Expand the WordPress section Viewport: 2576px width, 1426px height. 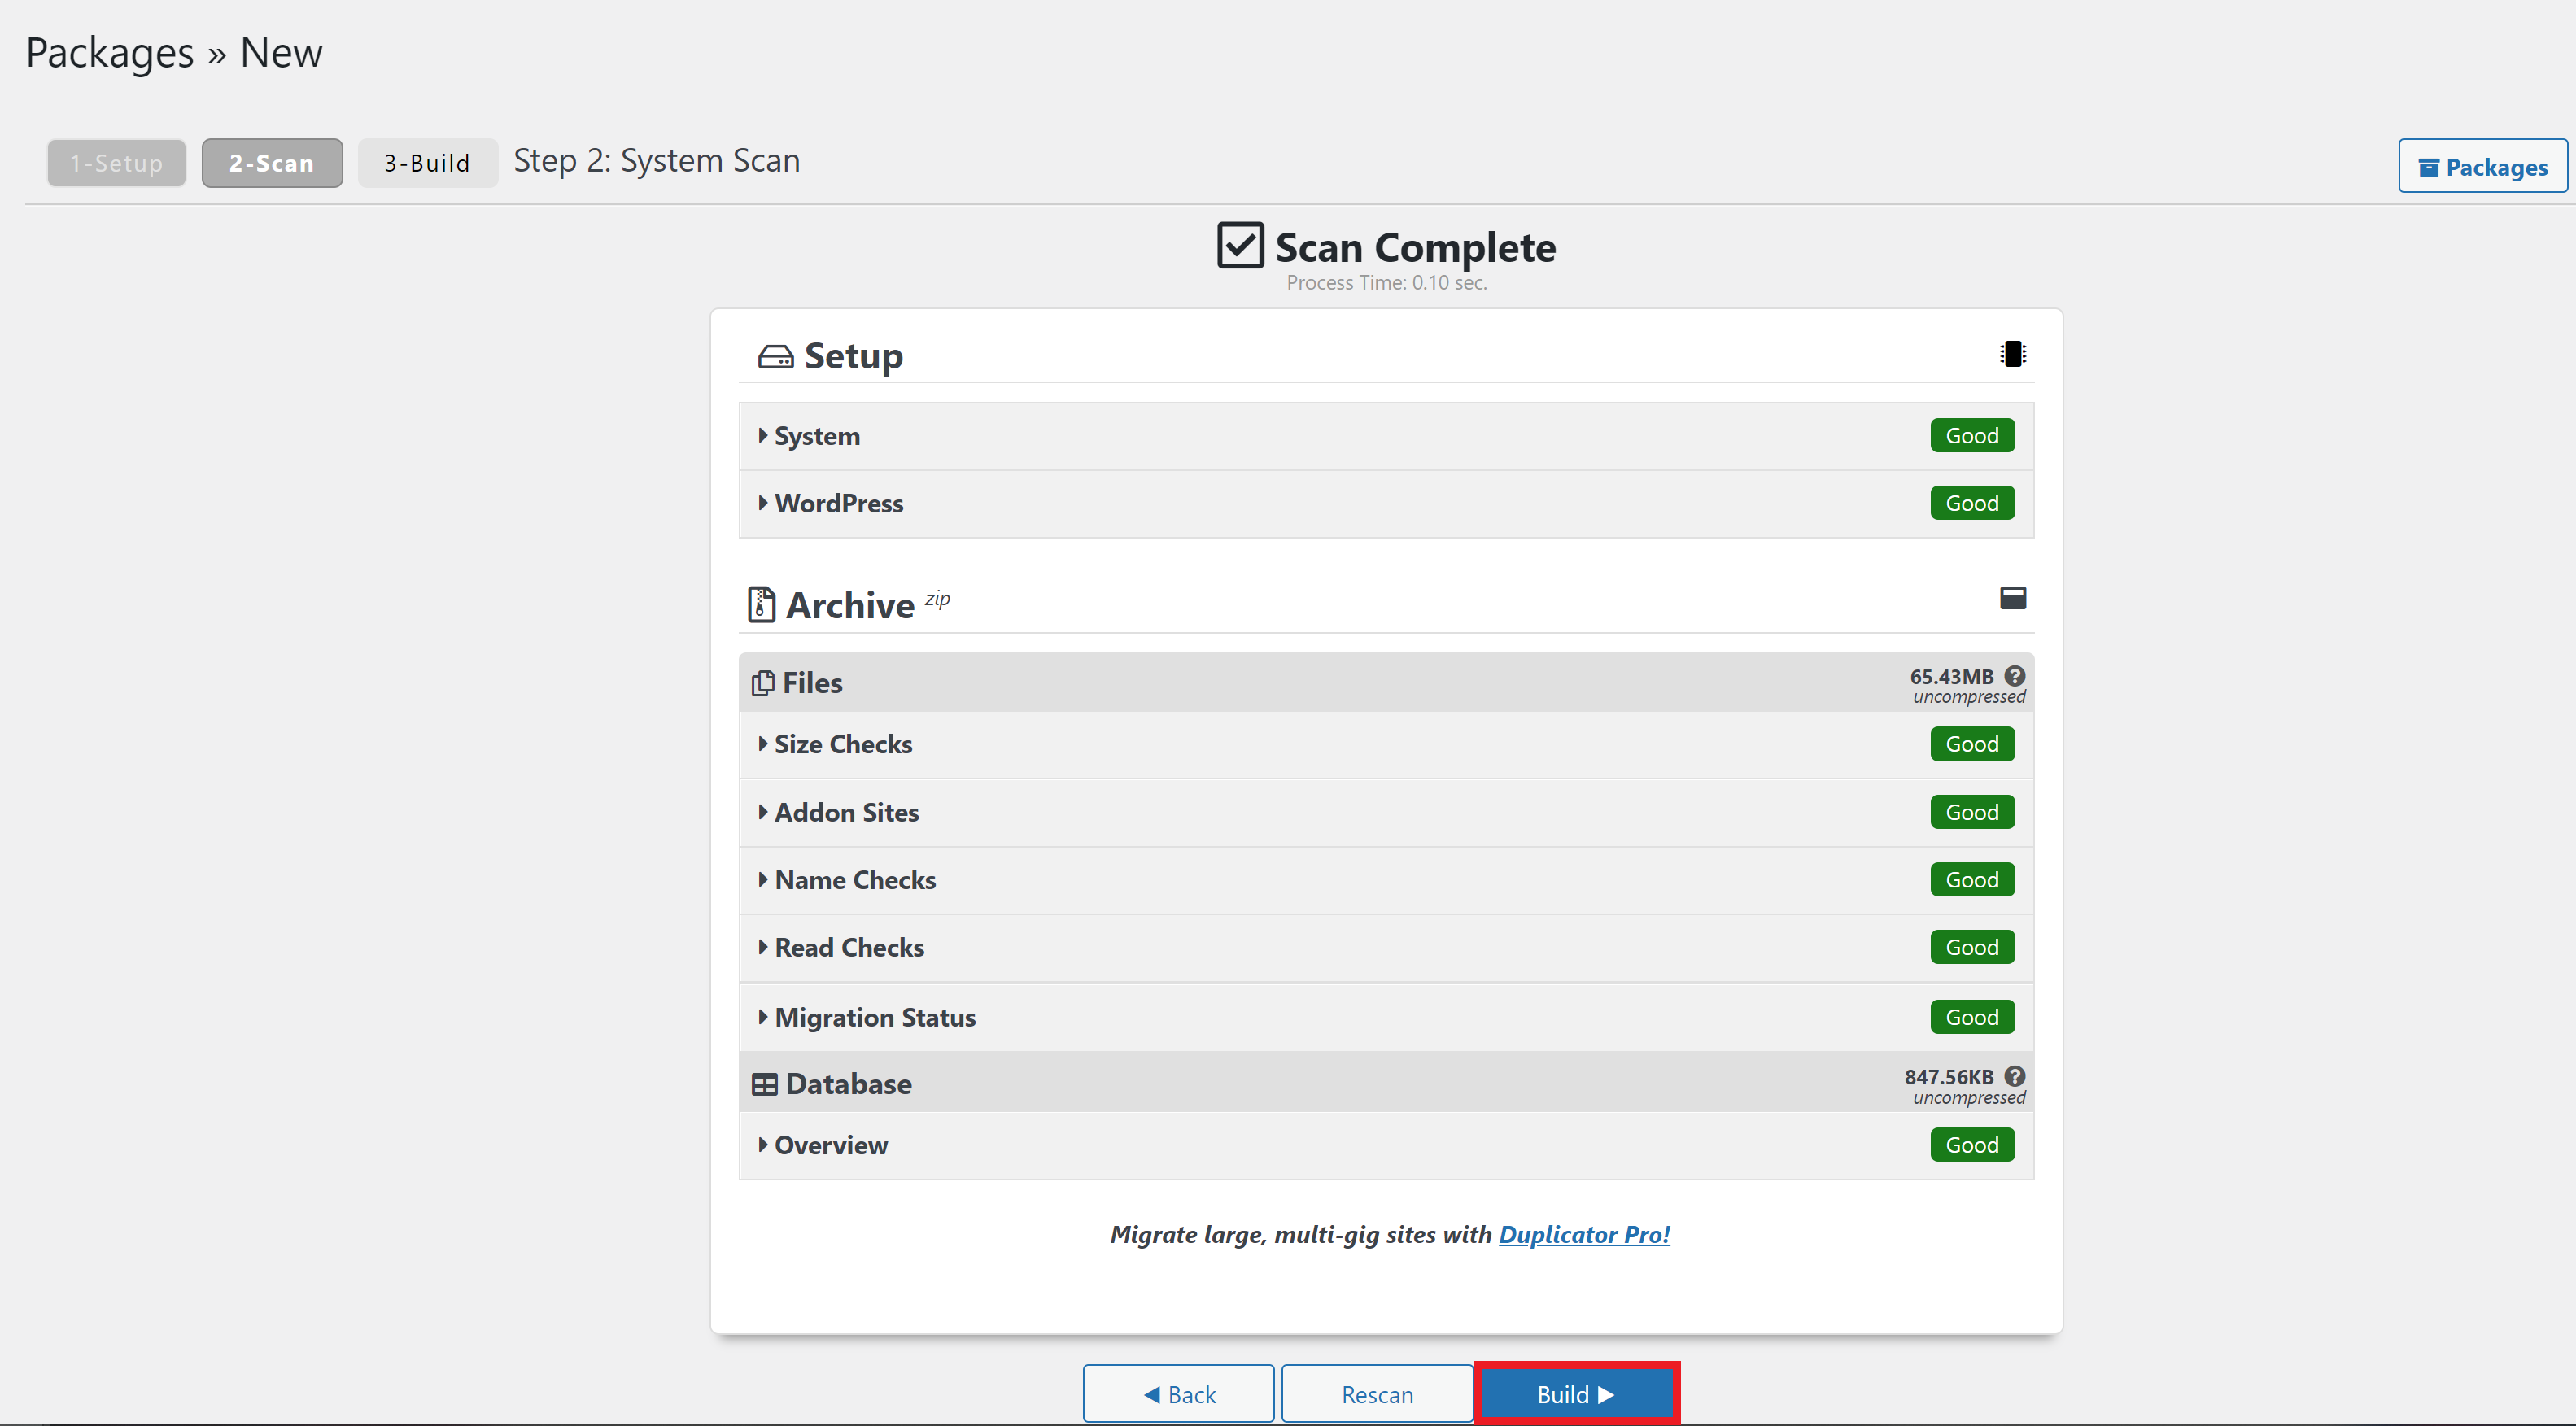(838, 504)
